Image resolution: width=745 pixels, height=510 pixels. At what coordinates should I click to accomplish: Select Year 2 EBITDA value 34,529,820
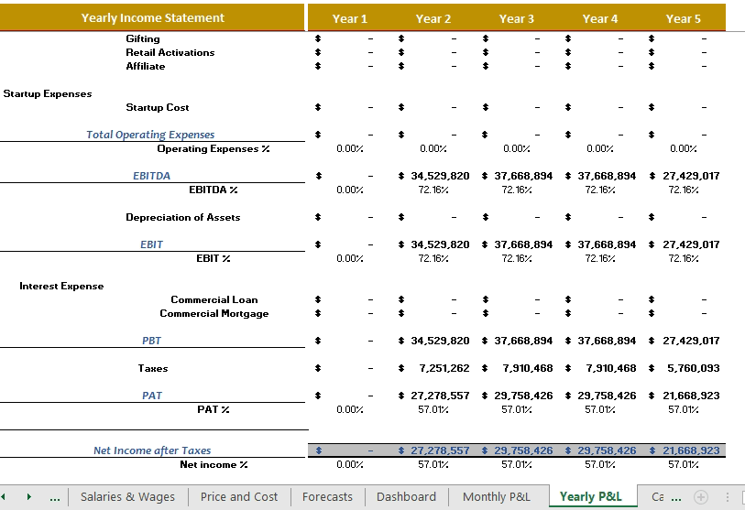[440, 176]
